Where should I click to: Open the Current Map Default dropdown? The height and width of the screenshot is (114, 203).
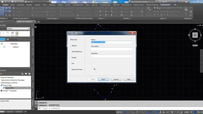point(18,28)
